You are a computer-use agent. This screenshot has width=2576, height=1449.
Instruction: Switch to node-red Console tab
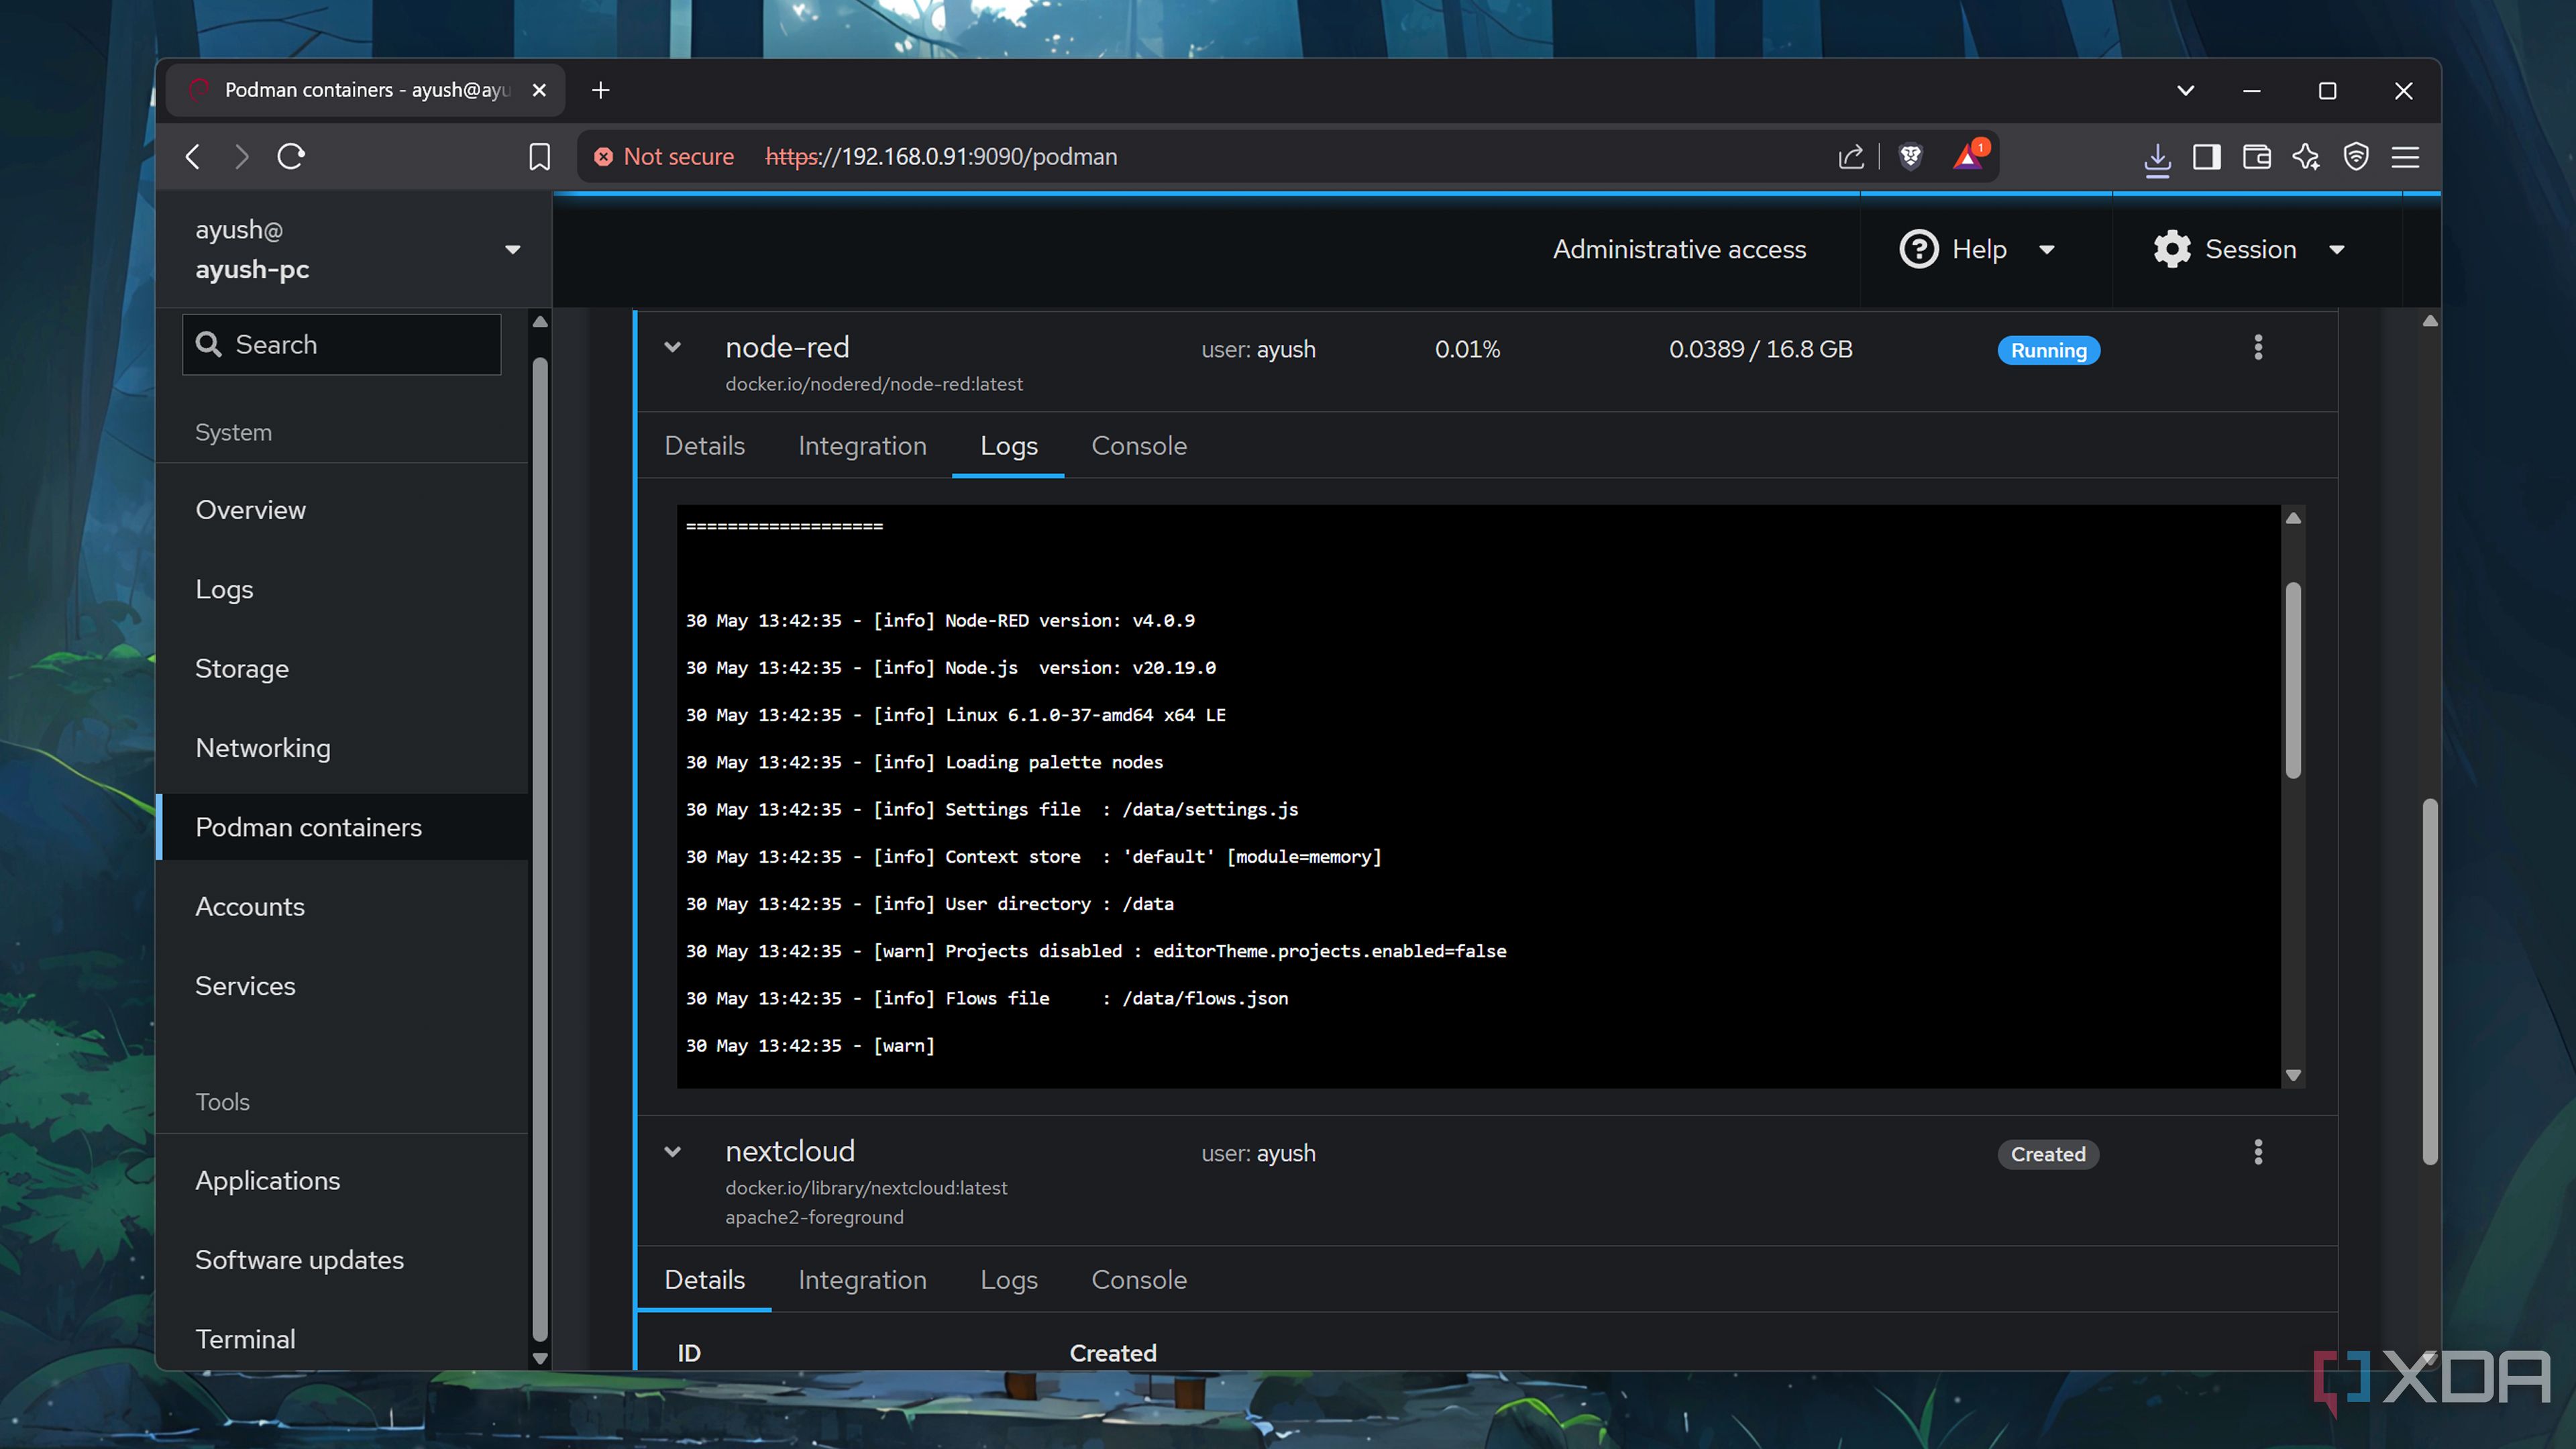(1138, 446)
